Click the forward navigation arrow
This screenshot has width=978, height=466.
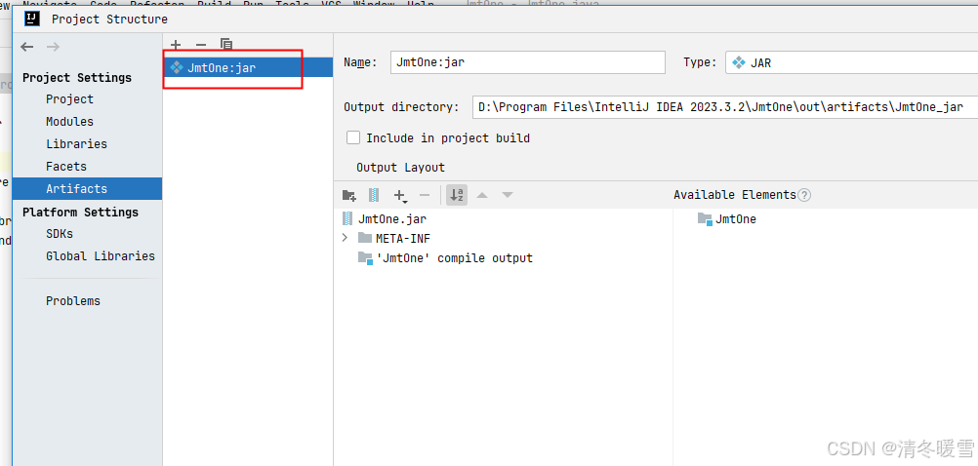pos(53,47)
